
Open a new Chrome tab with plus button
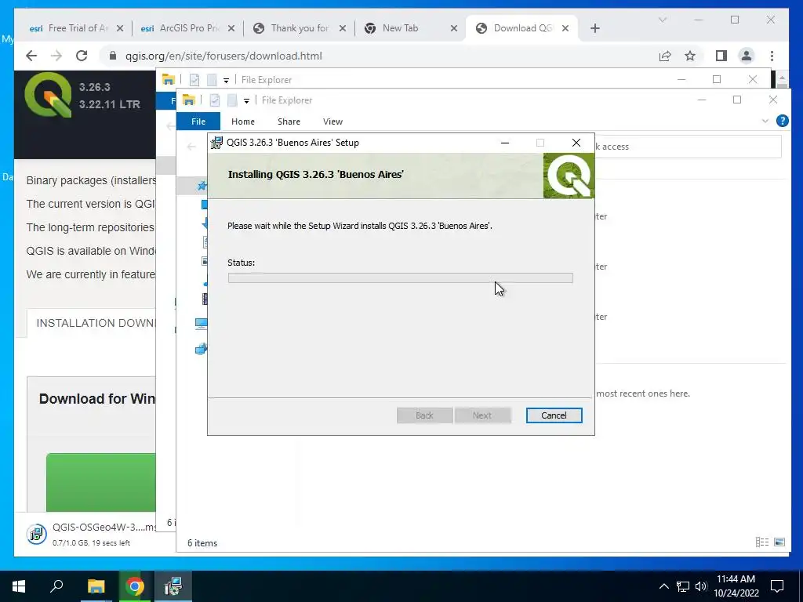click(x=594, y=28)
